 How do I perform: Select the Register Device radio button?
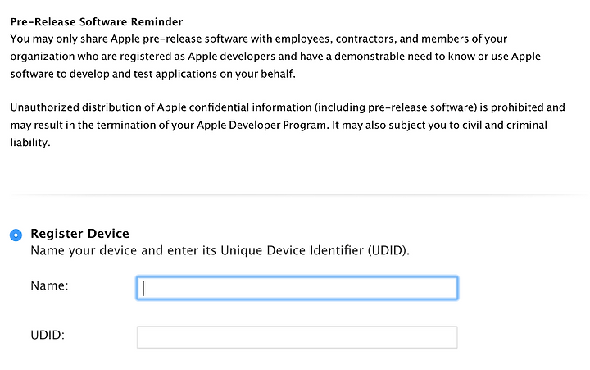click(x=16, y=235)
